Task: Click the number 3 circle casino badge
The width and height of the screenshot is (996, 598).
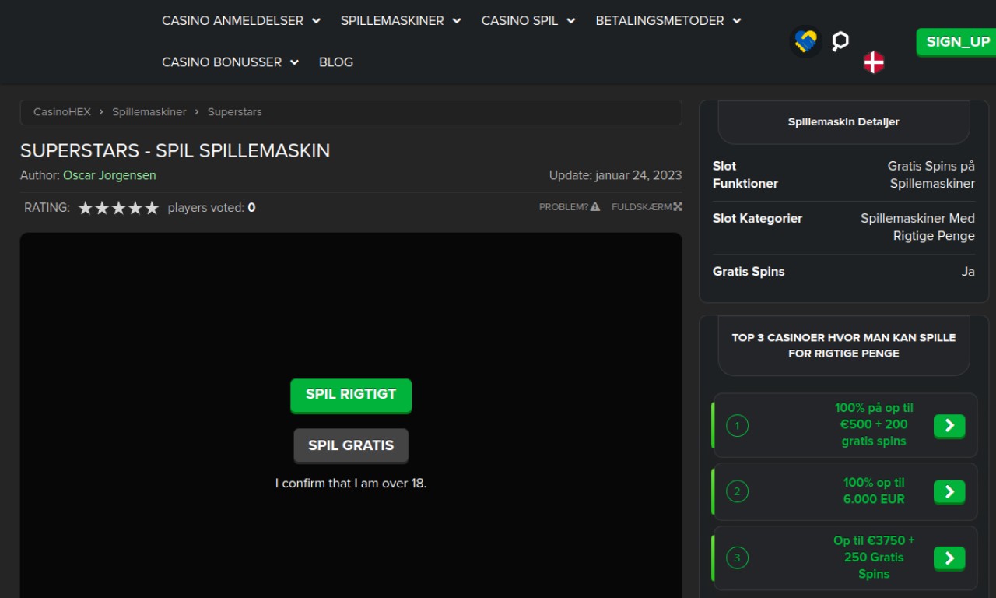Action: [x=737, y=558]
